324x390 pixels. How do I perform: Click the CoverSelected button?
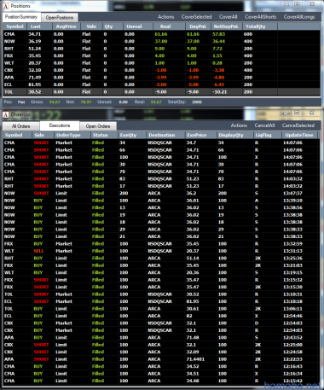[x=196, y=17]
